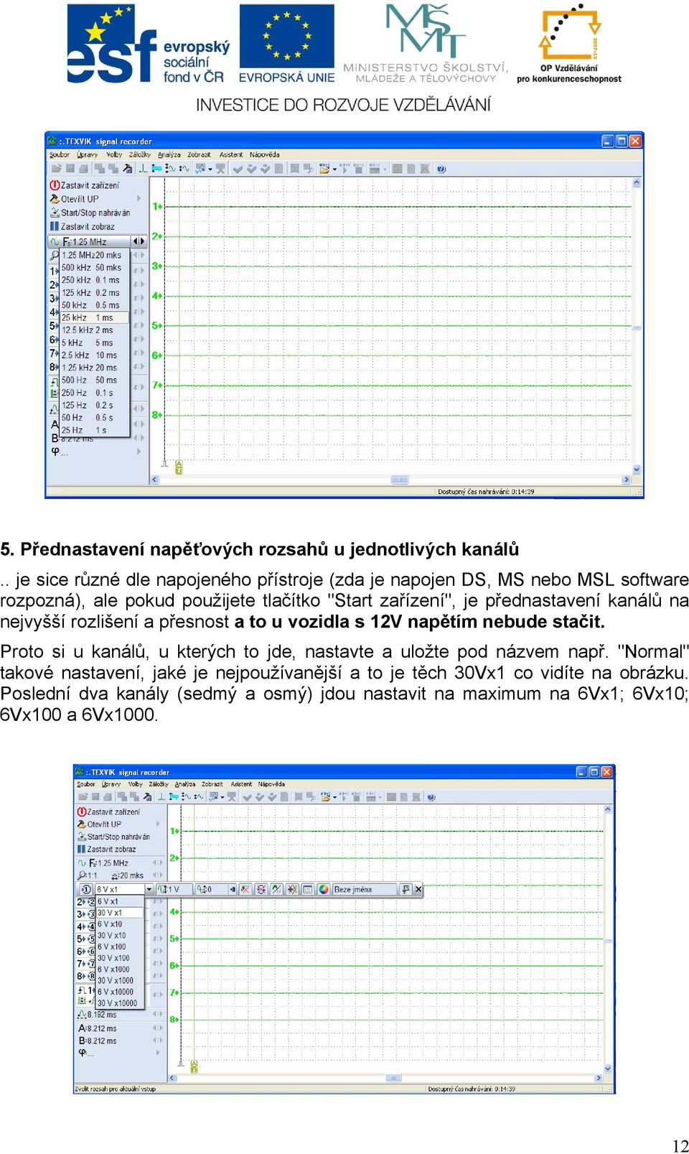Open Zobrazit menu in lower window

point(212,784)
